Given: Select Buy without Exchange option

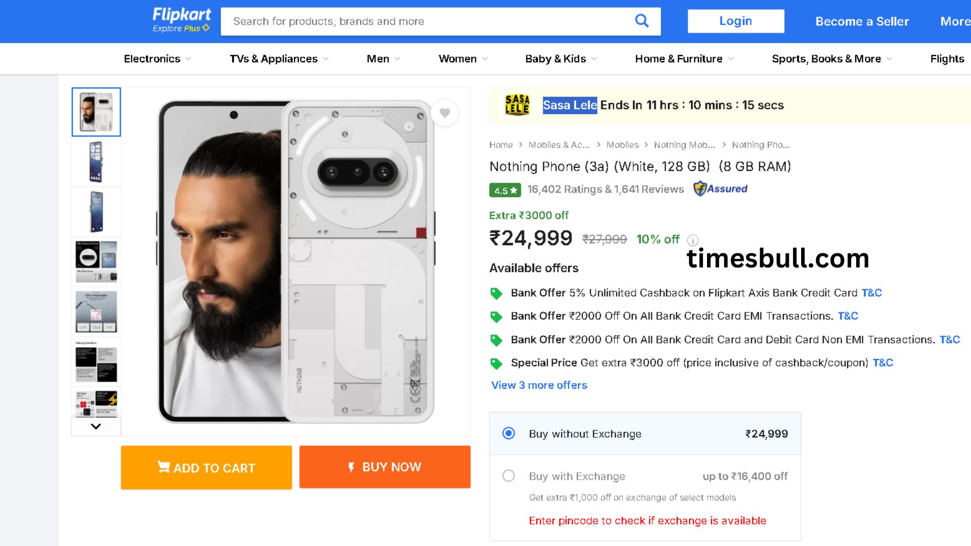Looking at the screenshot, I should click(508, 433).
